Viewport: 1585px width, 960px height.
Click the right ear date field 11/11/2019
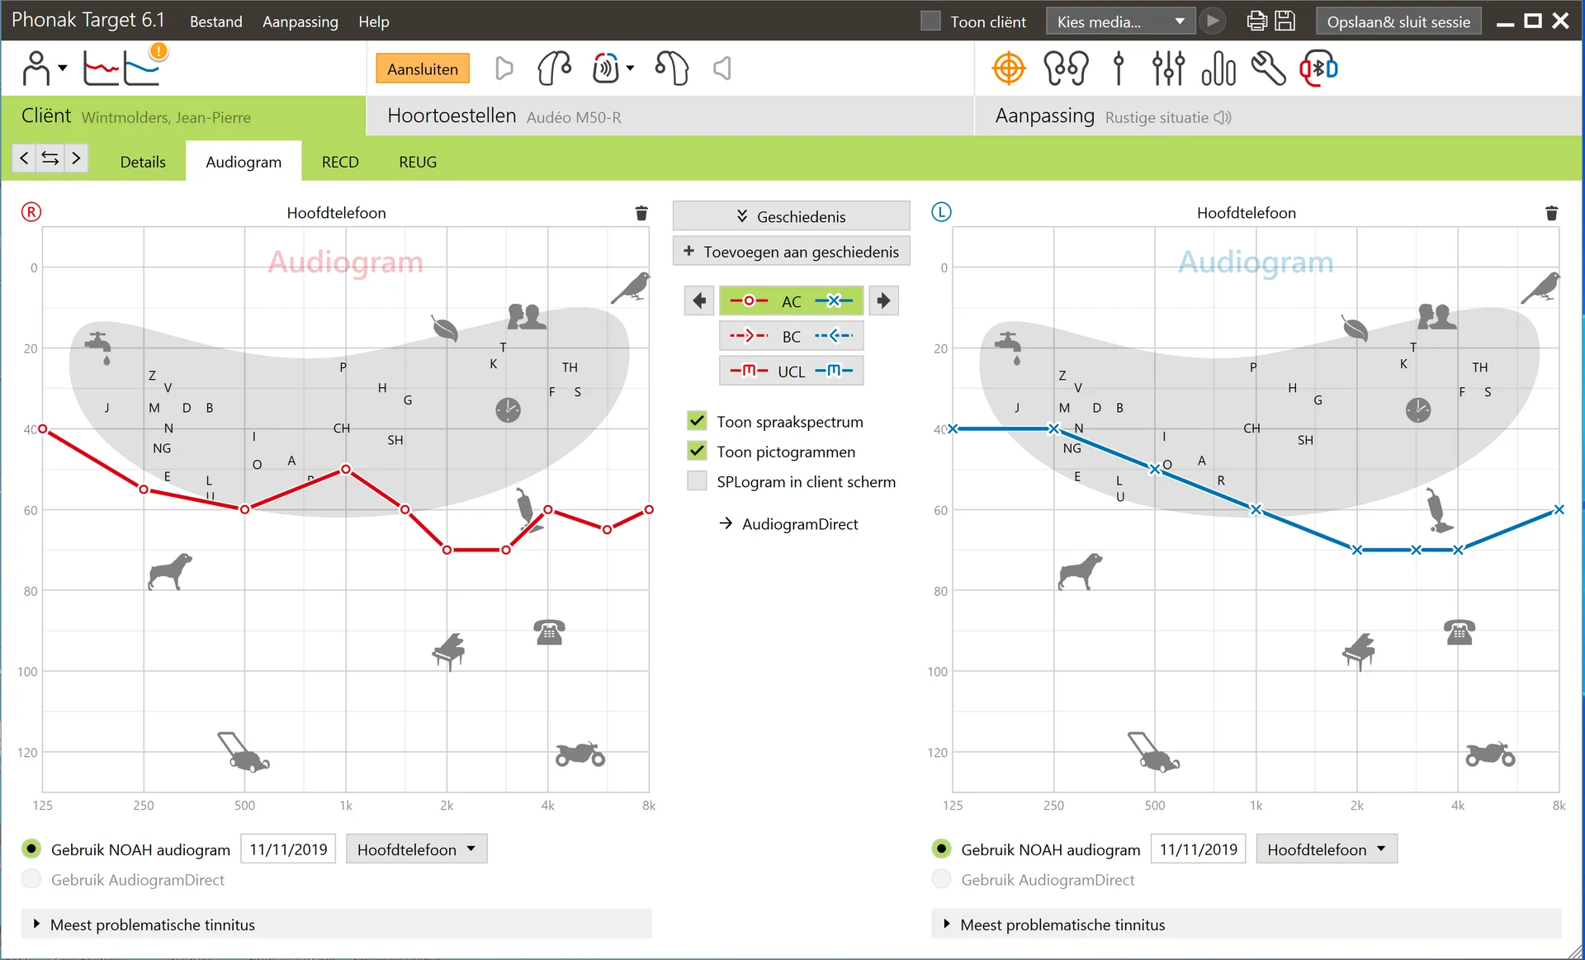click(288, 849)
